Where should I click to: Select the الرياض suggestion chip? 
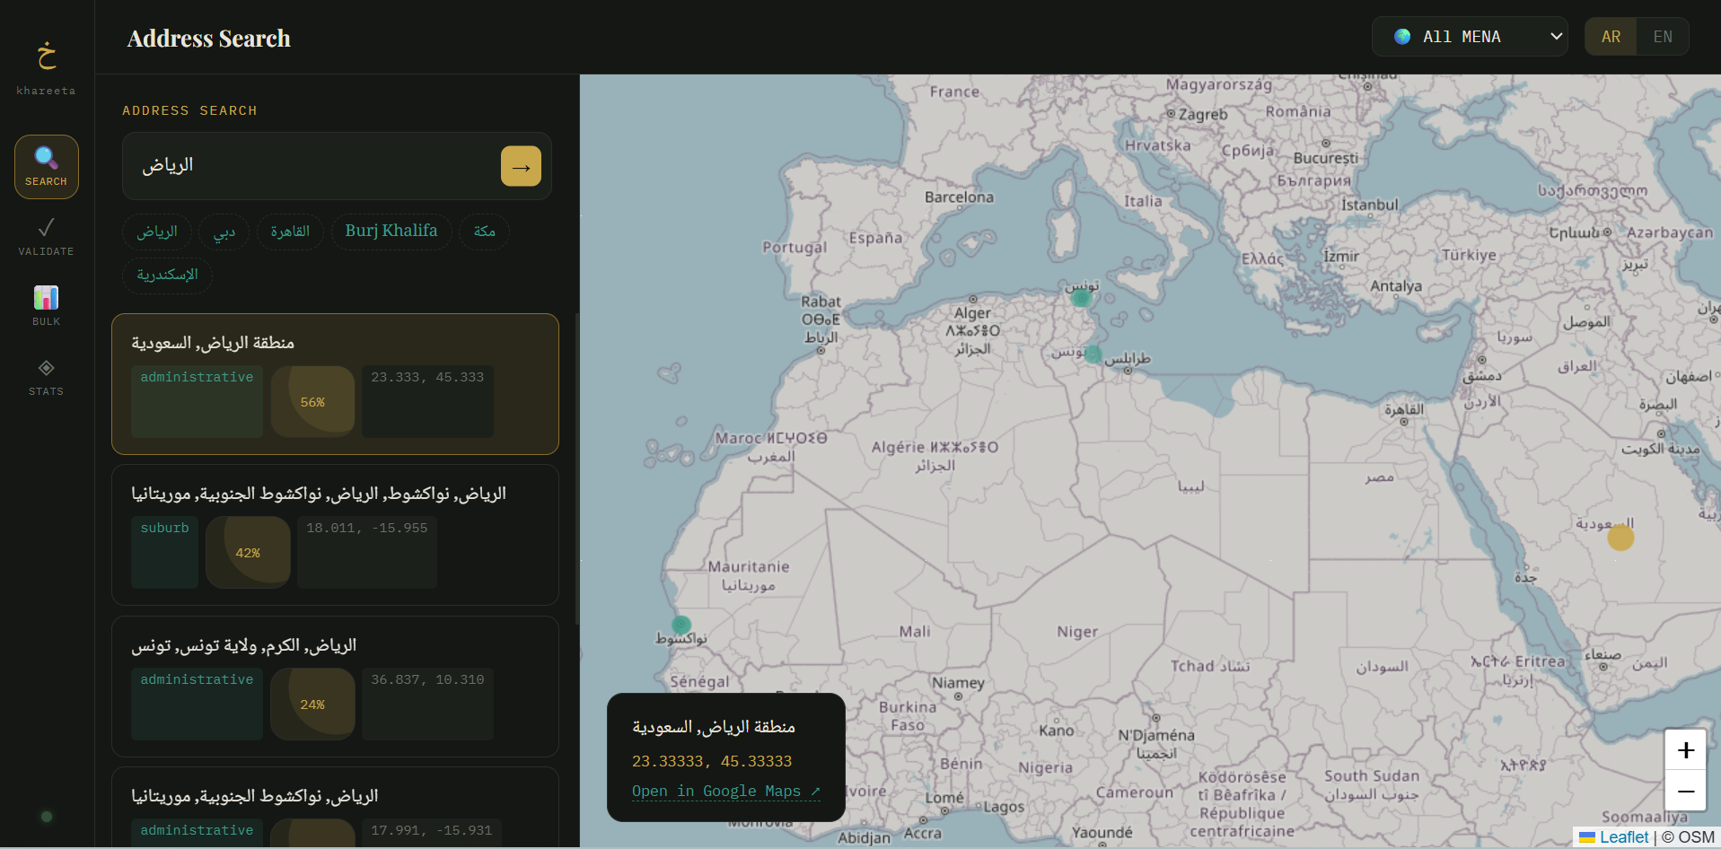(157, 232)
